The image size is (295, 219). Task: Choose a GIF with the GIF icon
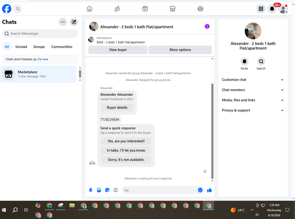[x=116, y=190]
